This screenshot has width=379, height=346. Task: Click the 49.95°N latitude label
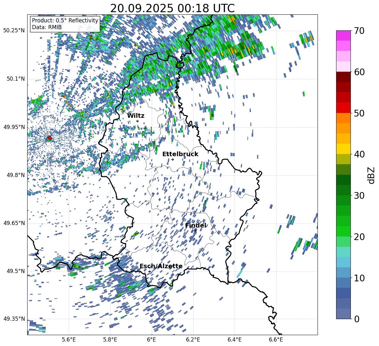[14, 127]
